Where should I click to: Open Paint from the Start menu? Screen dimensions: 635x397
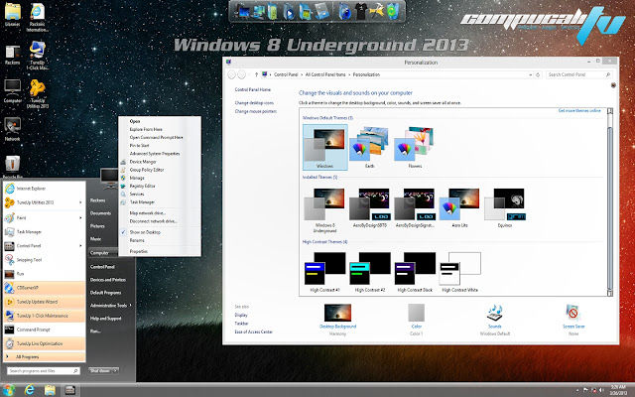[44, 218]
